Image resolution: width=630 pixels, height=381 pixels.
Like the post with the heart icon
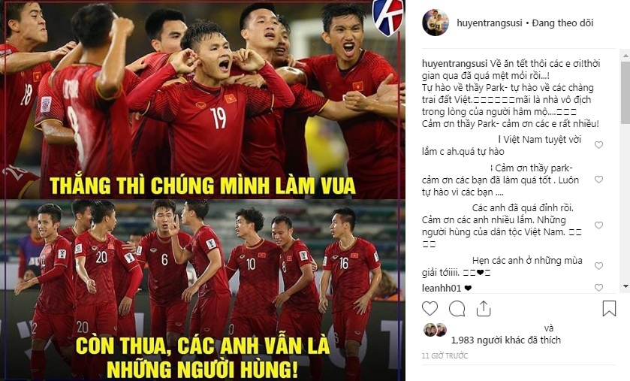click(x=430, y=309)
